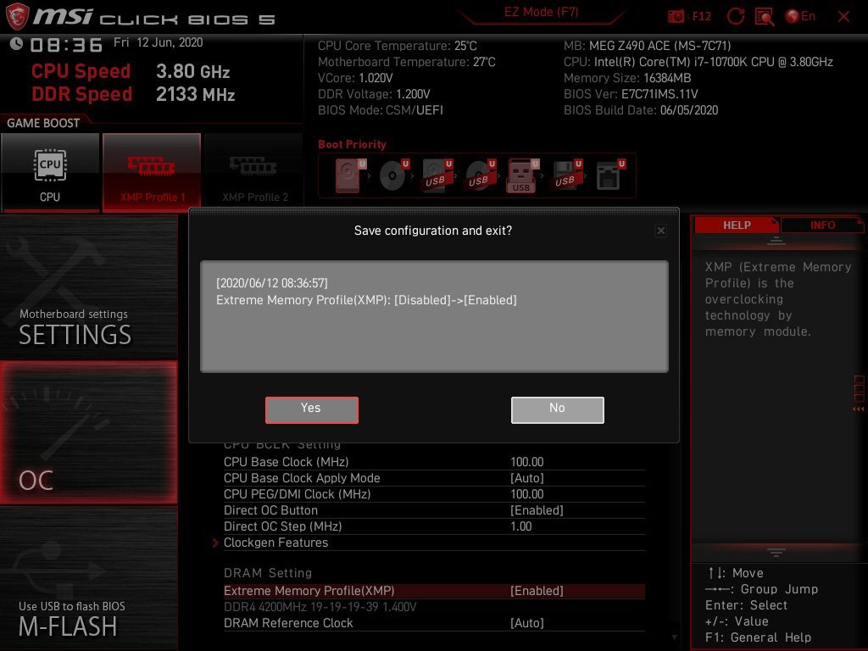
Task: Open M-FLASH BIOS flashing menu
Action: [88, 578]
